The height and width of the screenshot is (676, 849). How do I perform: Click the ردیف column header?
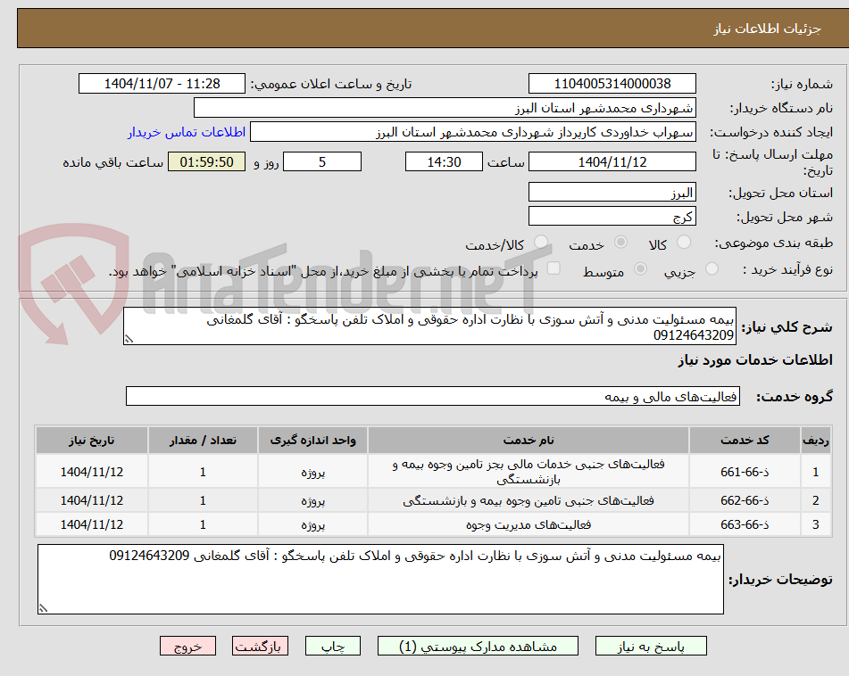816,441
